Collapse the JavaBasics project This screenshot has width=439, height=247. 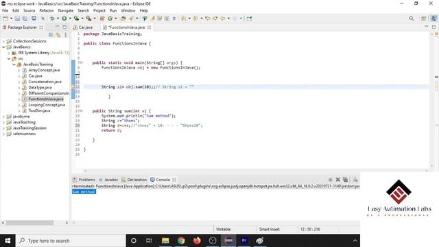(x=3, y=47)
